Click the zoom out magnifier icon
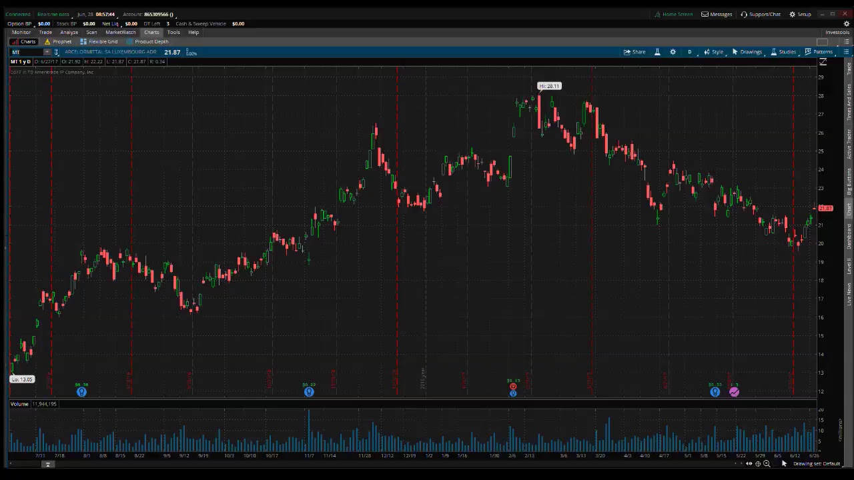 pos(767,463)
